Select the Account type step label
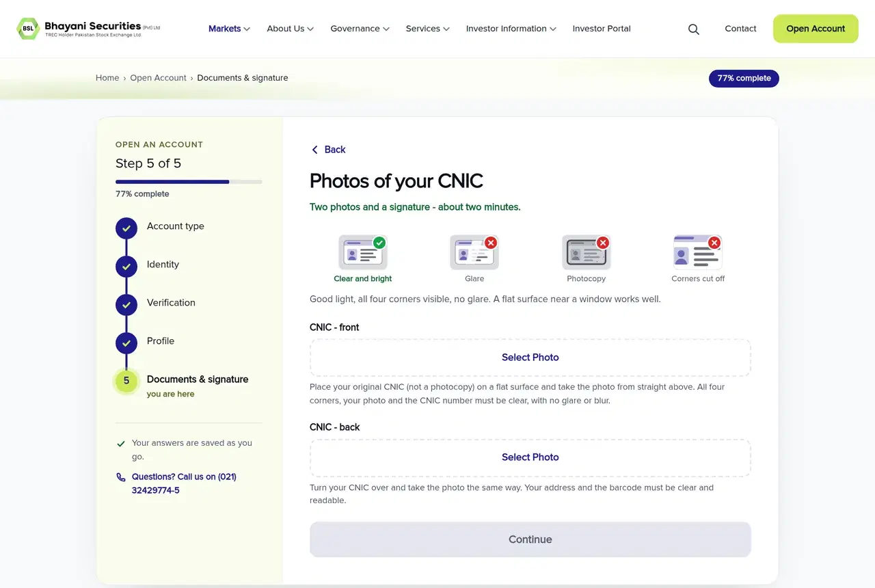875x588 pixels. 176,226
